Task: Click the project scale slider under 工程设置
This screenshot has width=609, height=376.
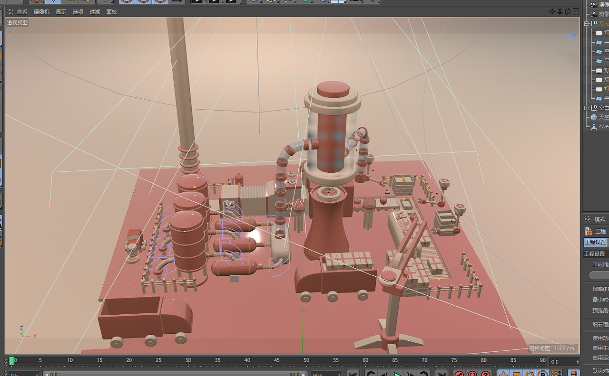Action: pyautogui.click(x=599, y=275)
